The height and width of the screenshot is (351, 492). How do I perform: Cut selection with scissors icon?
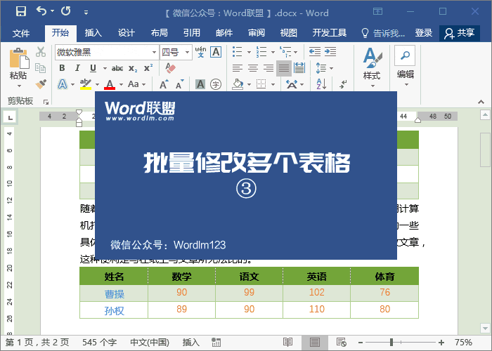click(x=41, y=52)
